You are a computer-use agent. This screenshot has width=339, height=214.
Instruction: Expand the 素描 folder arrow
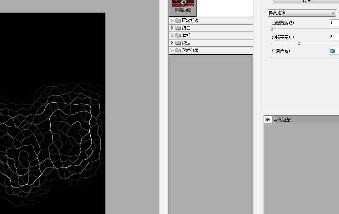(x=172, y=35)
